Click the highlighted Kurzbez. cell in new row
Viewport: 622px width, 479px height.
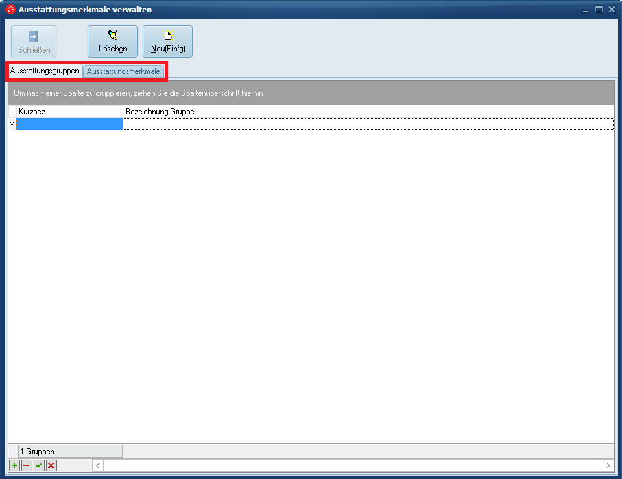(x=69, y=124)
